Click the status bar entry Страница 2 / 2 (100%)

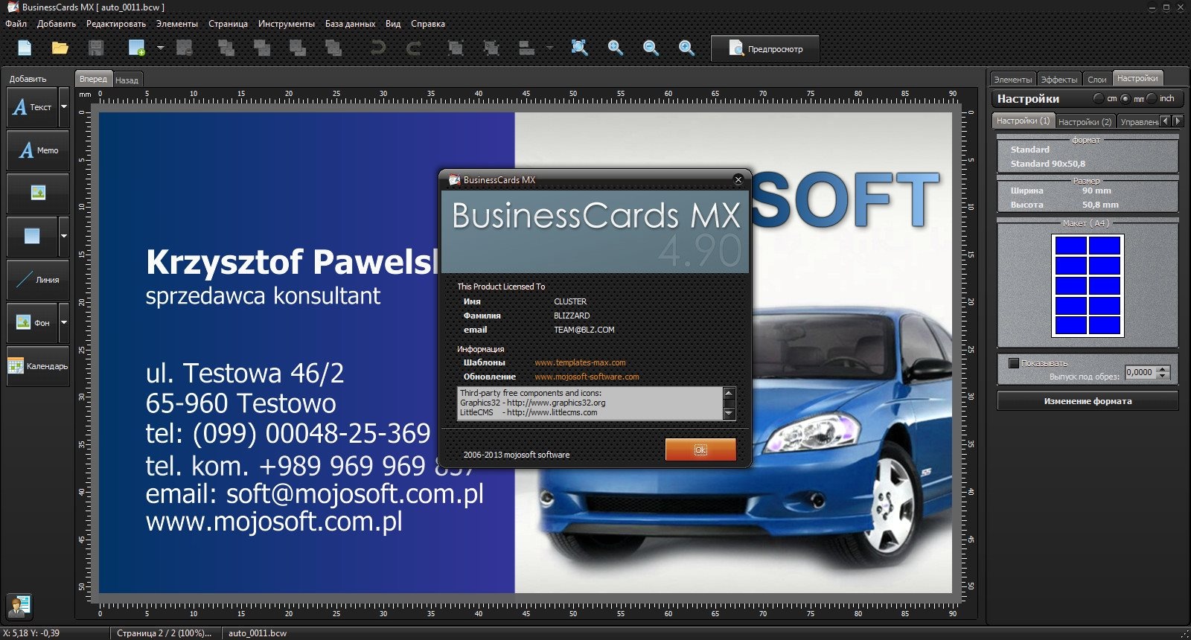click(164, 633)
